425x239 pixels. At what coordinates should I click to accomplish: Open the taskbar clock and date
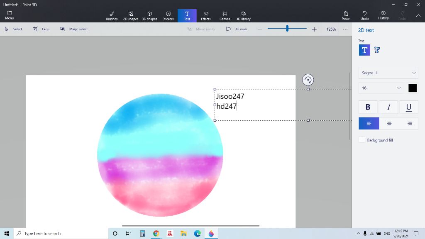(401, 234)
